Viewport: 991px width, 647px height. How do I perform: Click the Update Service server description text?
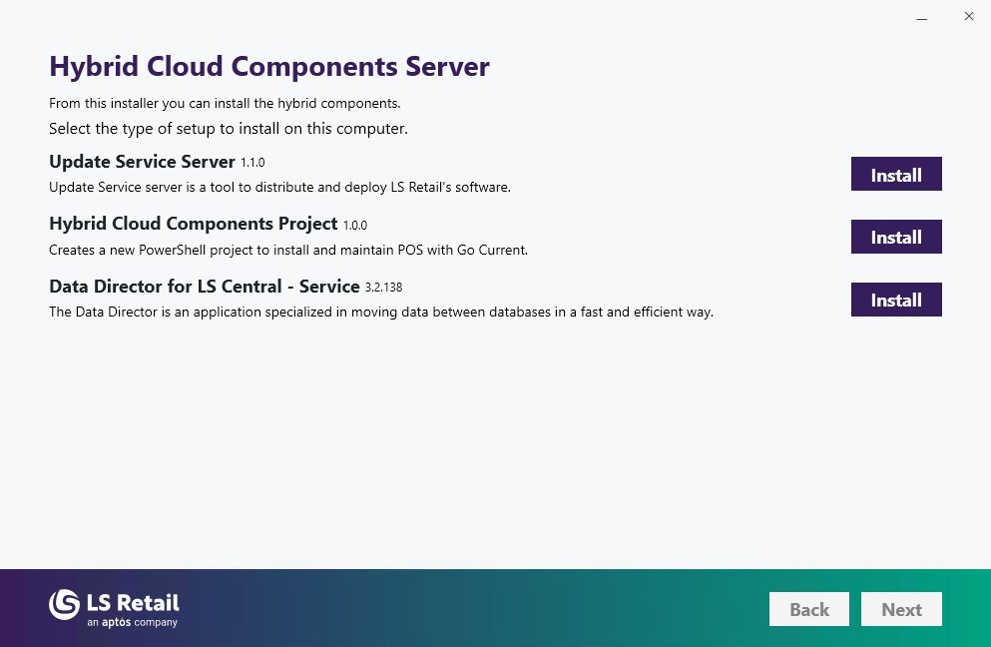pos(279,187)
